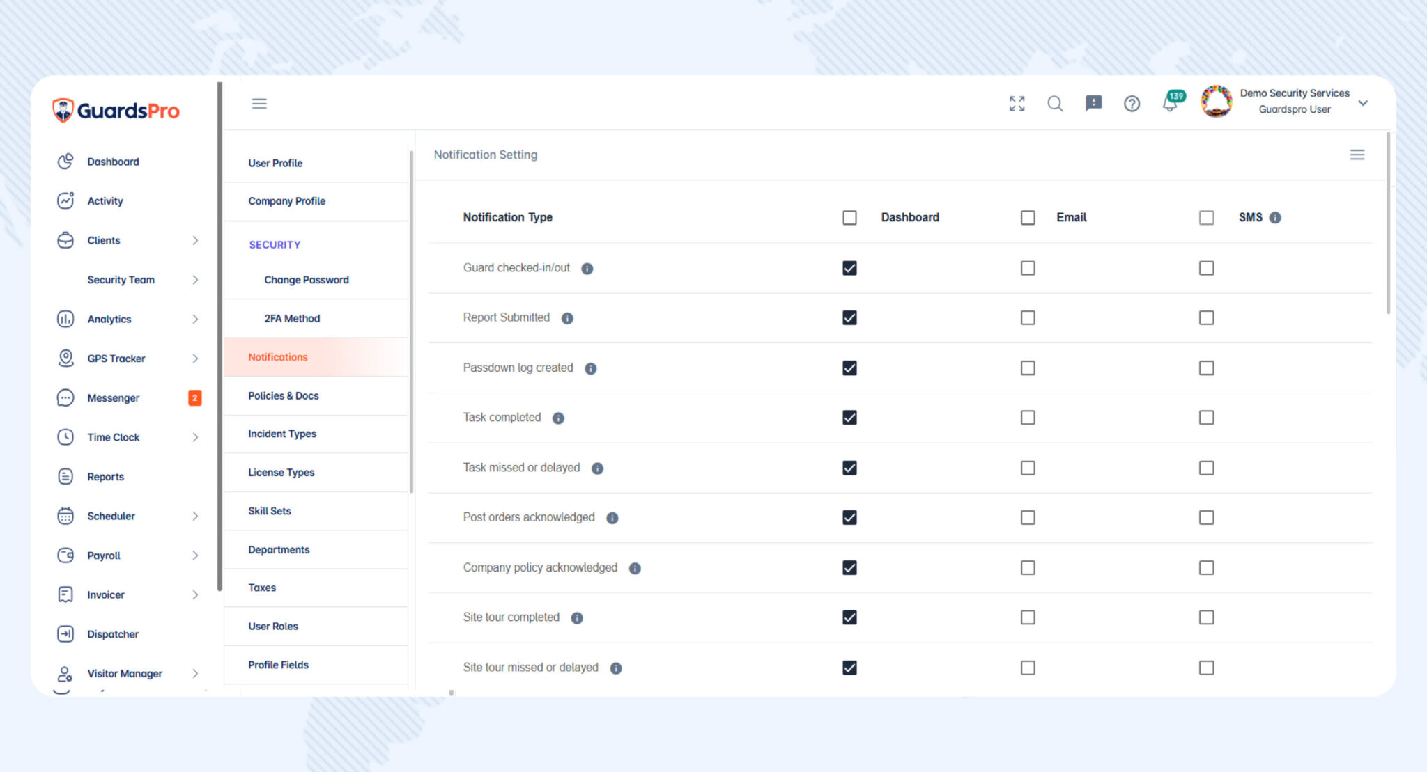Check the Dashboard select-all checkbox
The width and height of the screenshot is (1427, 772).
pos(849,218)
